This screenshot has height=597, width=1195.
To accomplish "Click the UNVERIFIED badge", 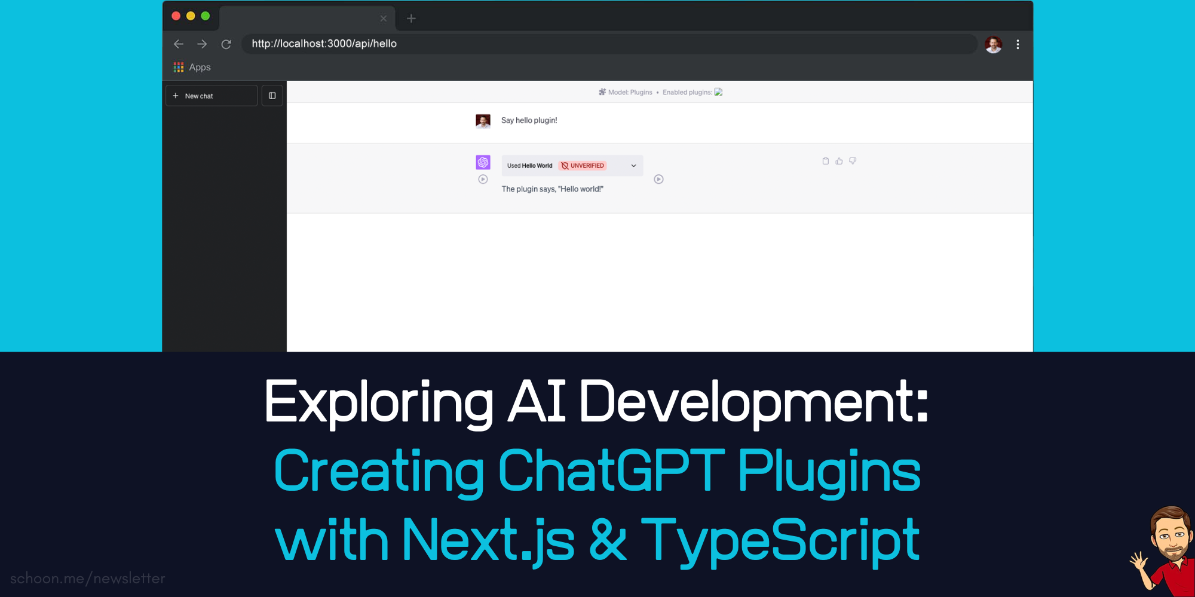I will (x=583, y=166).
